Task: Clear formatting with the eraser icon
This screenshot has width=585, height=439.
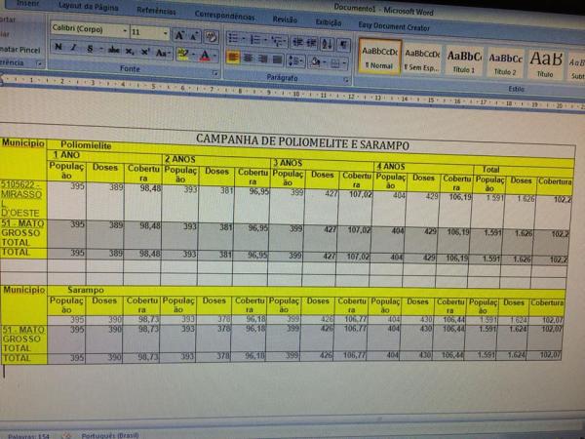Action: (x=212, y=36)
